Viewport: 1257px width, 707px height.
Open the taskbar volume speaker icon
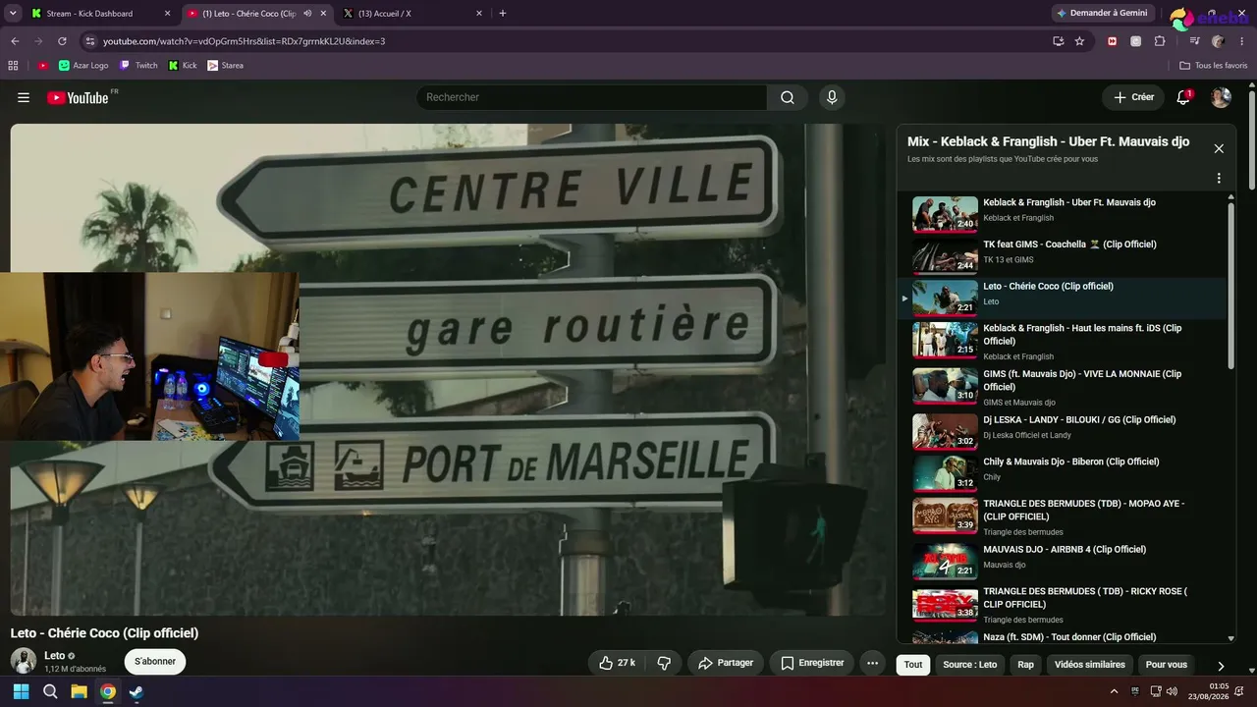pos(1174,691)
